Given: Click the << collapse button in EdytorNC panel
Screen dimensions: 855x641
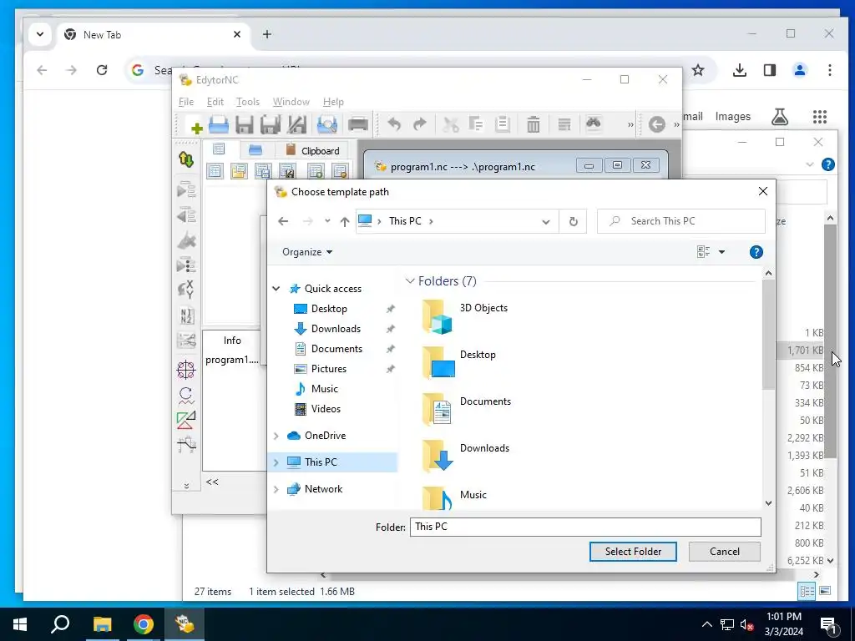Looking at the screenshot, I should pos(212,482).
